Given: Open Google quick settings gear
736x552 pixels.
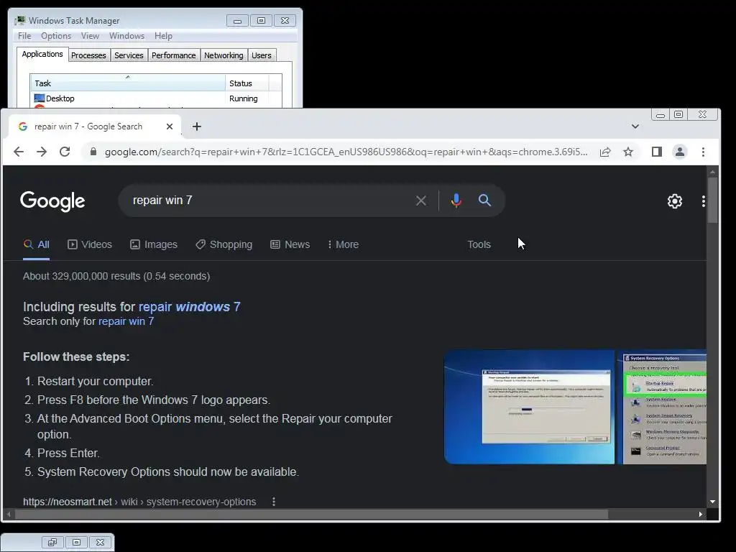Looking at the screenshot, I should click(x=674, y=201).
